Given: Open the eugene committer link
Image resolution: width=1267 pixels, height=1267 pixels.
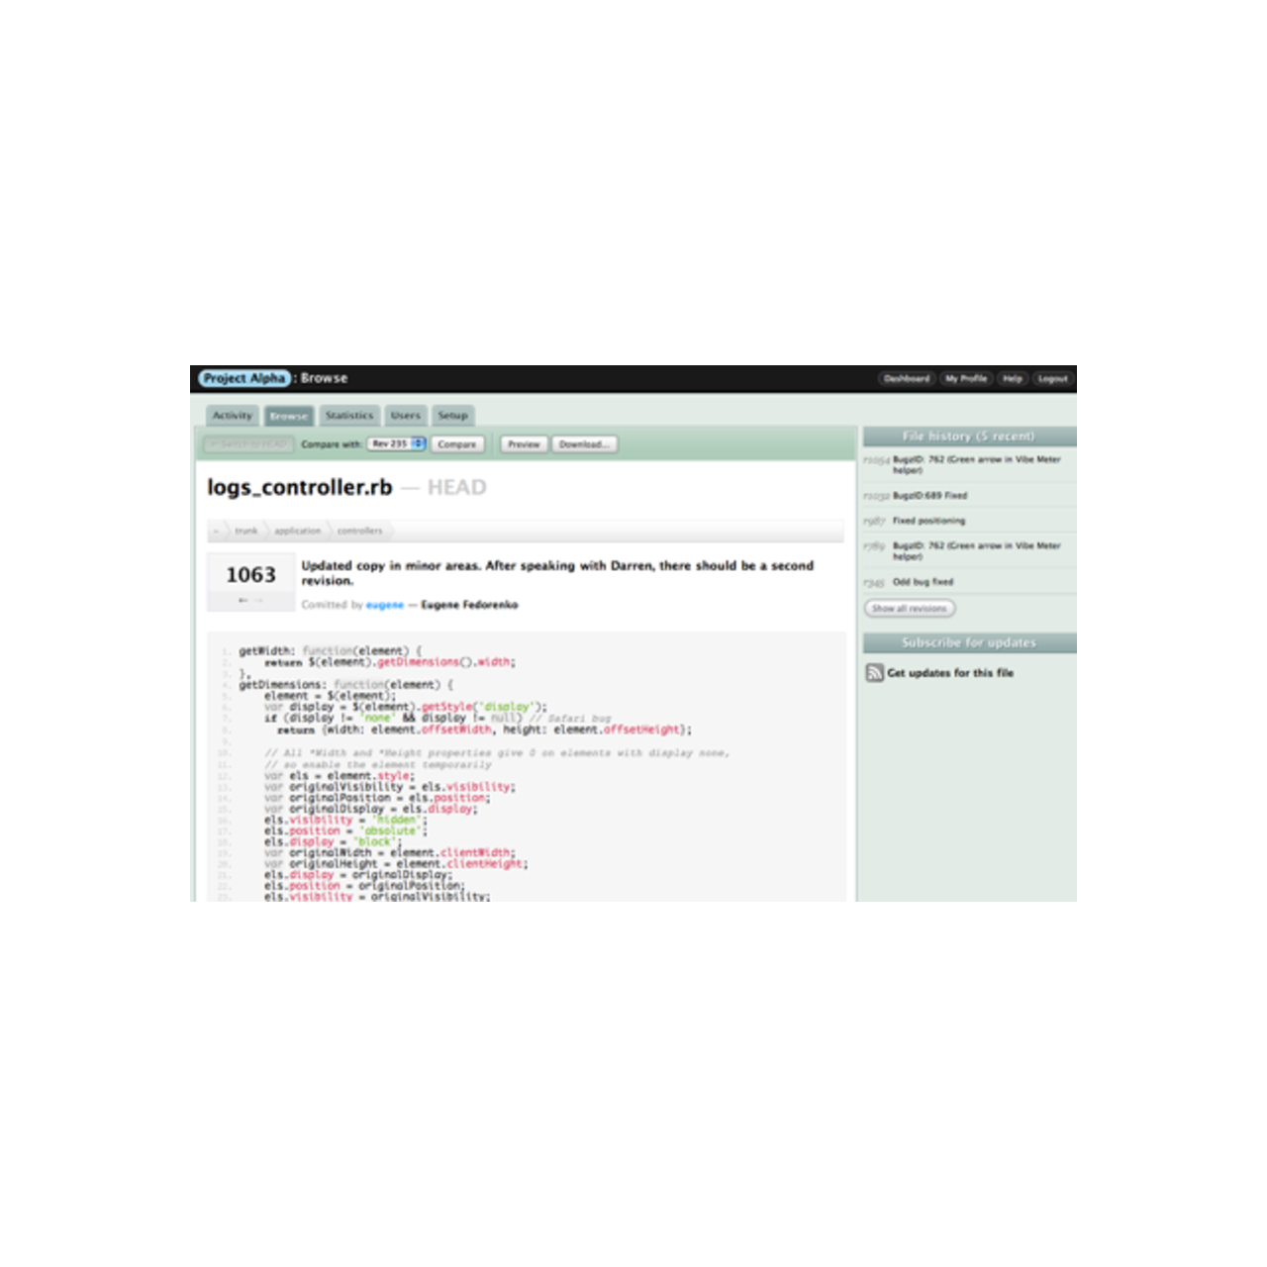Looking at the screenshot, I should click(384, 605).
